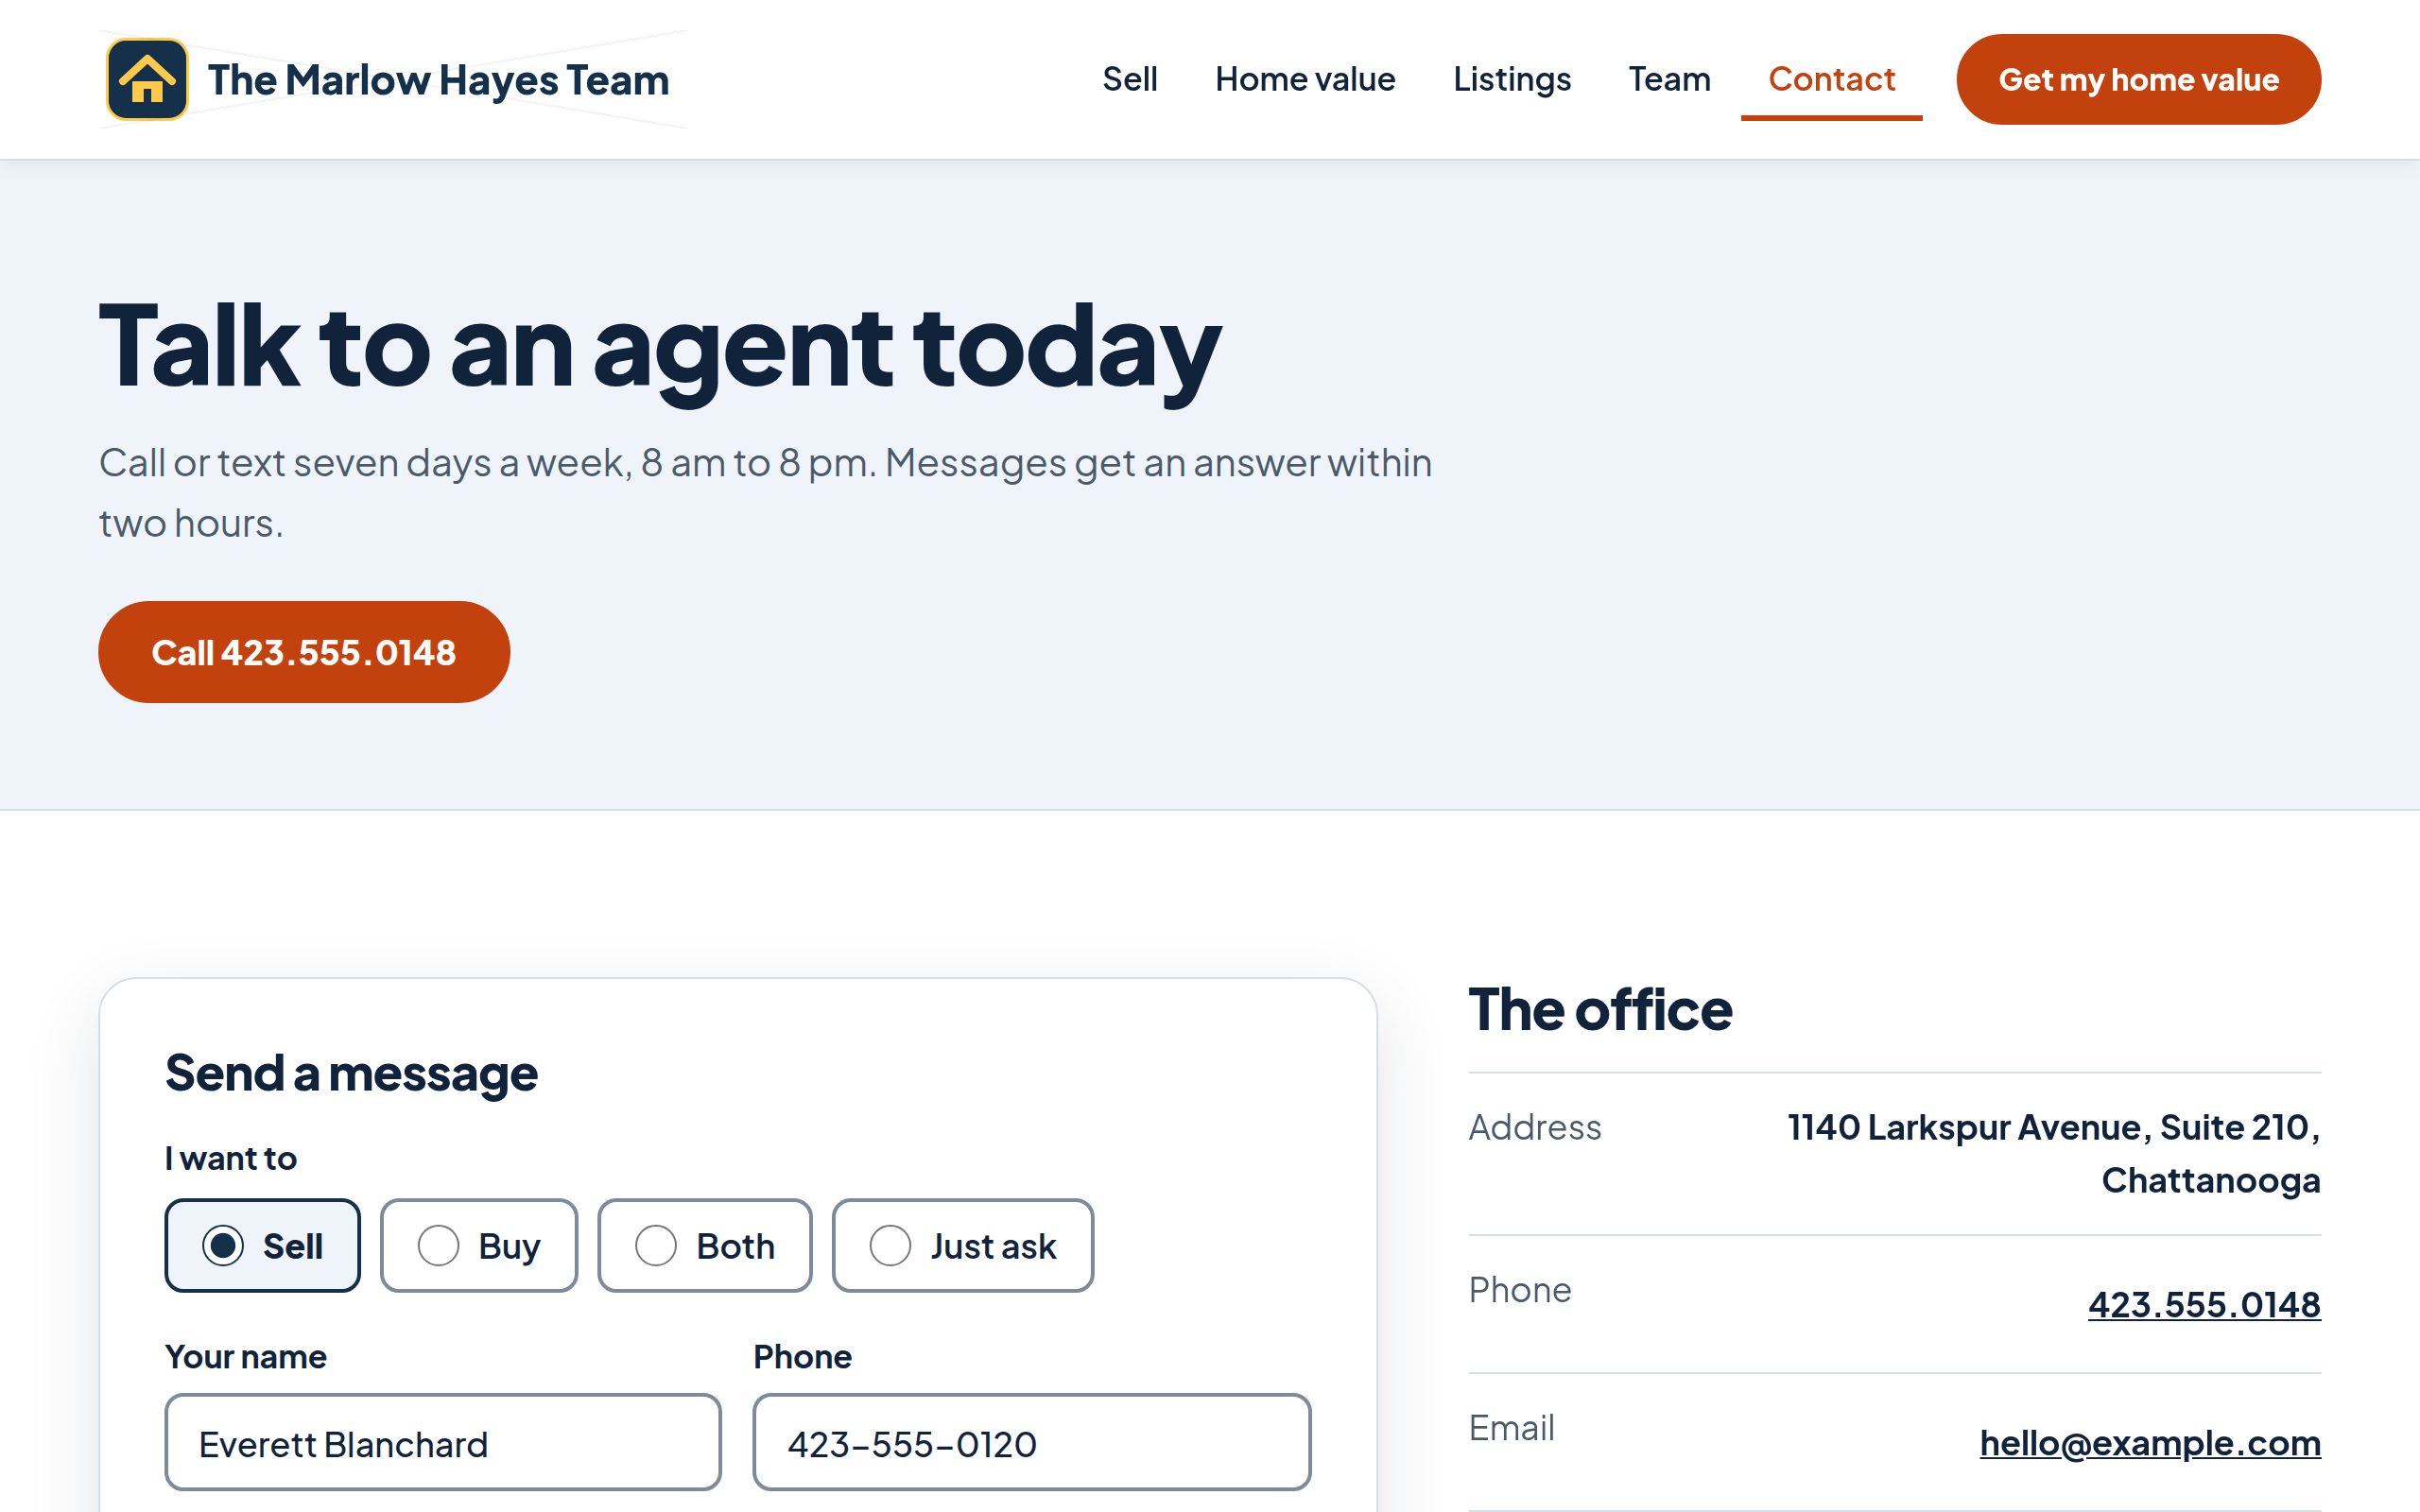Open the Listings nav item

point(1512,79)
